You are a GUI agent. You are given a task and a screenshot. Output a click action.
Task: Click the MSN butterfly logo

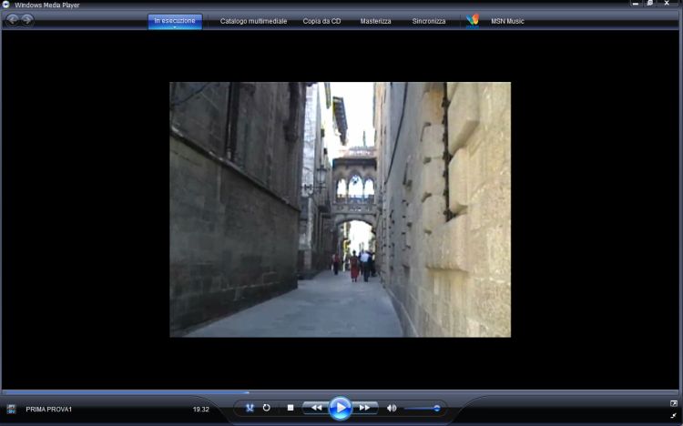point(473,20)
